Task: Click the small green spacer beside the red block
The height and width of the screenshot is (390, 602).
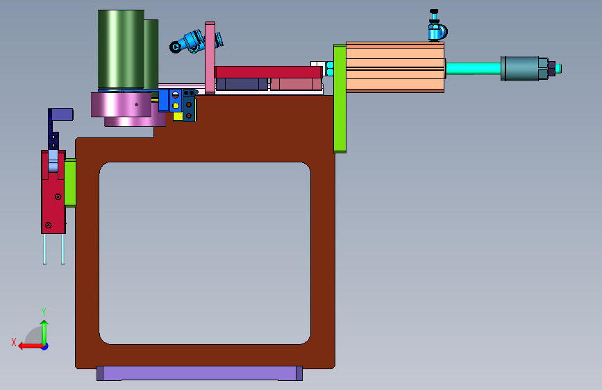Action: point(70,183)
